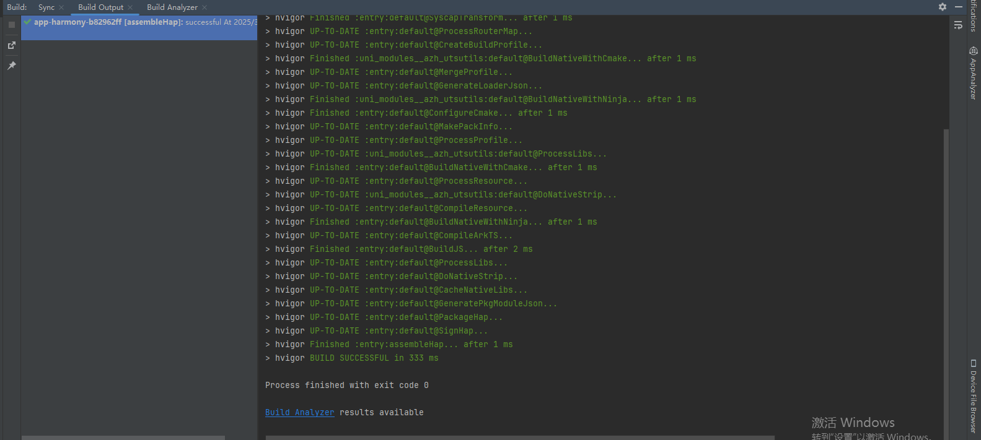
Task: Expand the GeneratePkgModuleJson line arrow
Action: 268,304
